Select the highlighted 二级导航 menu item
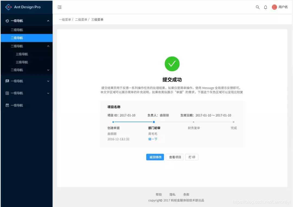293x207 pixels. 22,38
